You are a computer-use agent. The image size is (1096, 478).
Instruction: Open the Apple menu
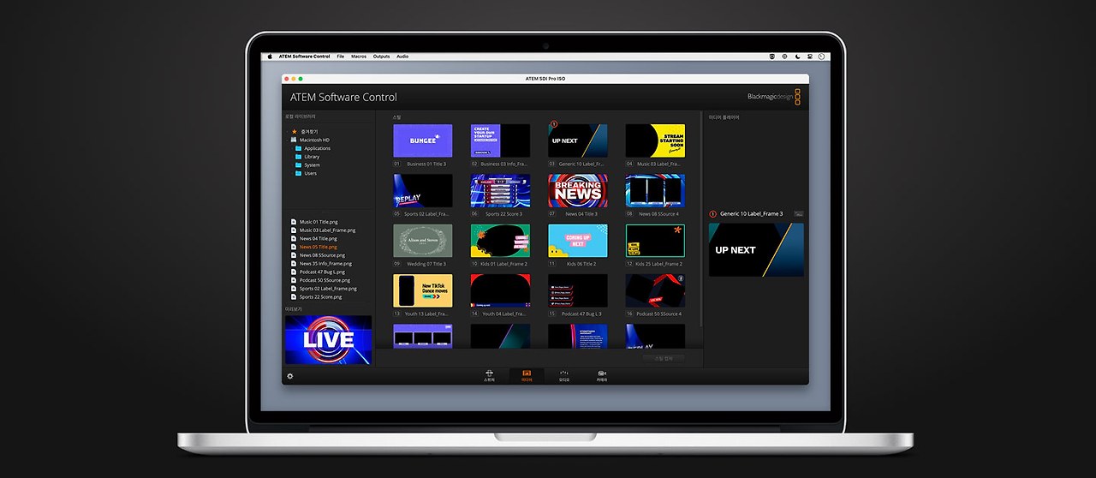click(x=269, y=57)
